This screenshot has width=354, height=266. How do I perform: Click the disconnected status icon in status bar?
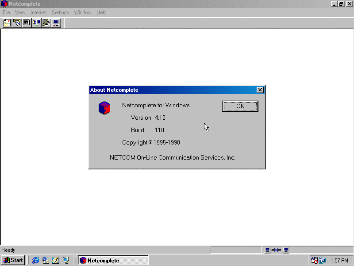[277, 250]
